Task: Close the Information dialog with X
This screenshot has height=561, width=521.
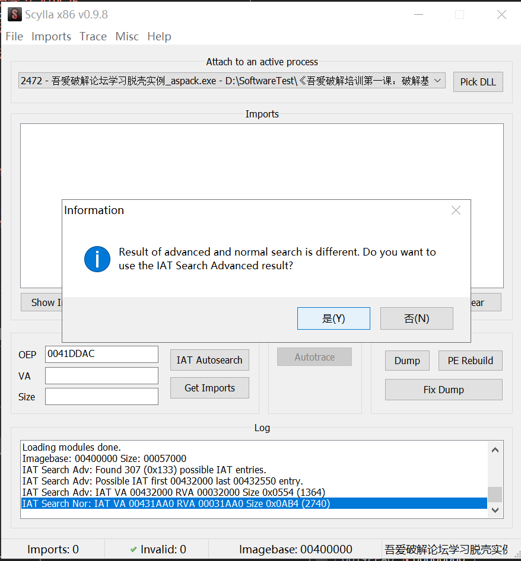Action: pyautogui.click(x=456, y=211)
